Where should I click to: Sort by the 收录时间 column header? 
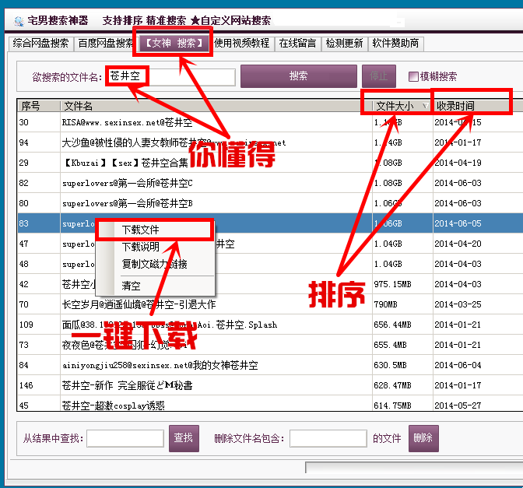coord(455,106)
